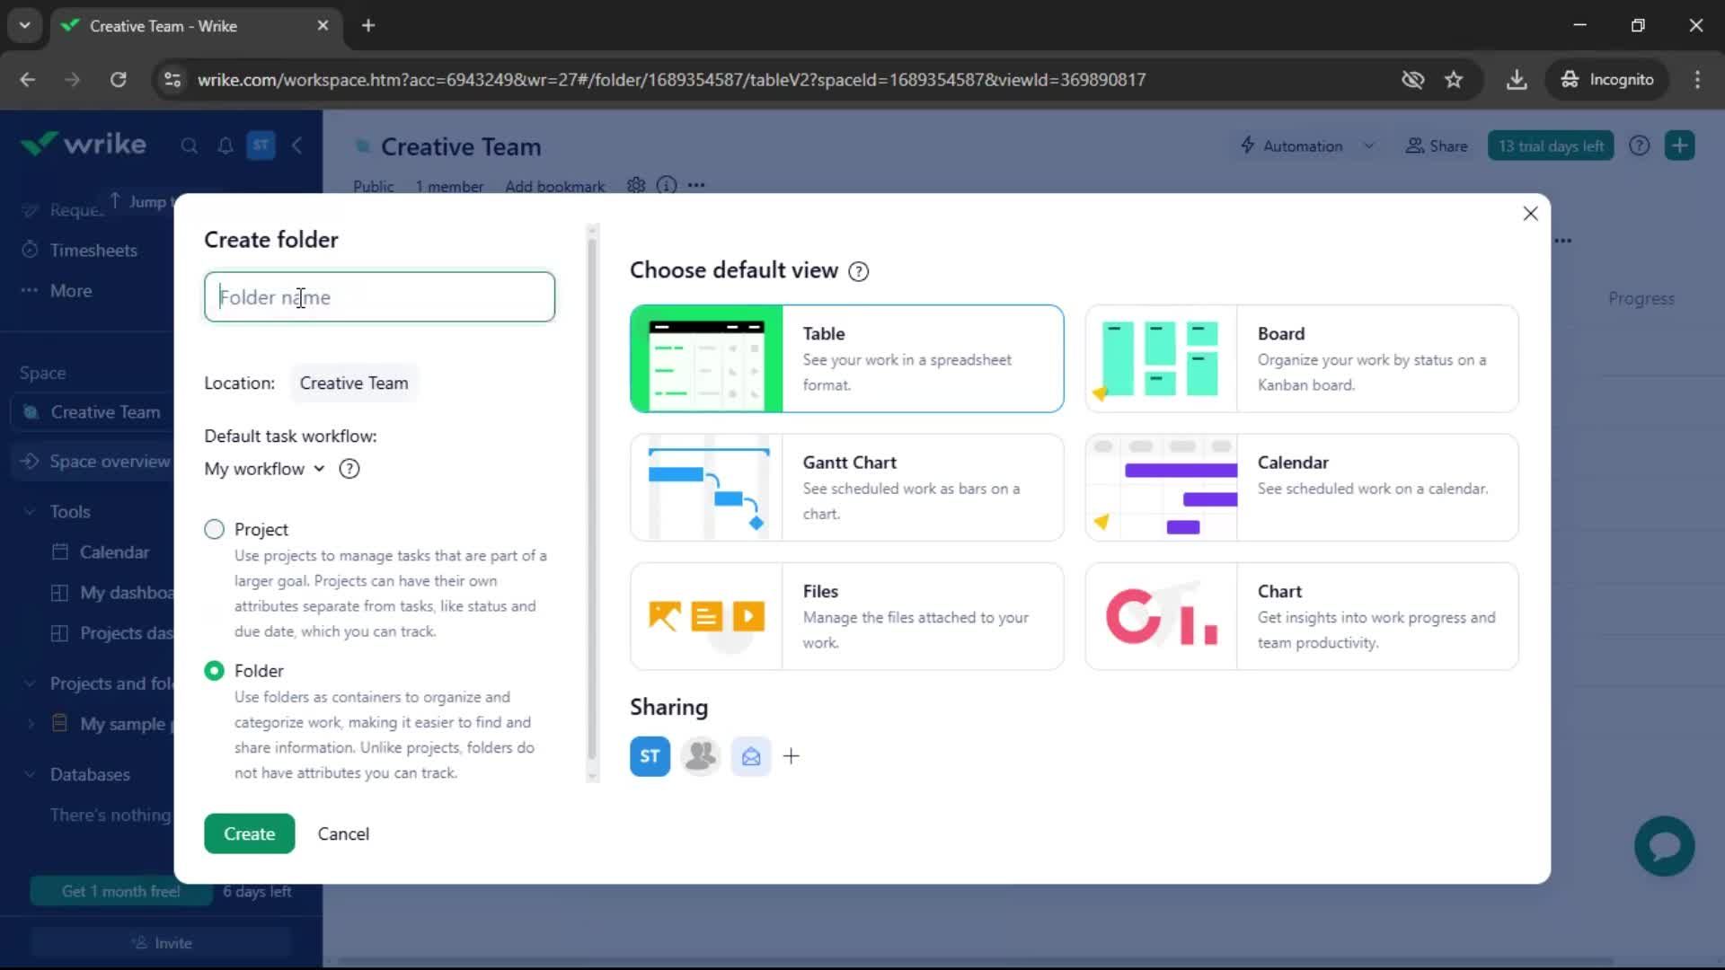Click the 13 trial days left badge

tap(1551, 145)
